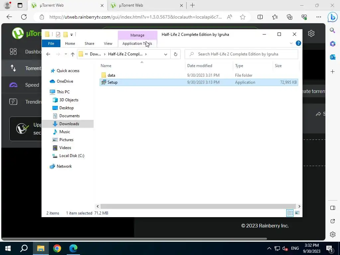Open Edge Settings and more menu
Image resolution: width=340 pixels, height=255 pixels.
(x=318, y=17)
